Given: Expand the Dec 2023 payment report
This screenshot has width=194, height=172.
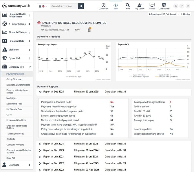Looking at the screenshot, I should point(40,150).
